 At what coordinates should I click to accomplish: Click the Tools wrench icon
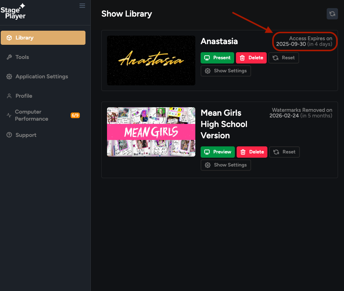(x=9, y=57)
